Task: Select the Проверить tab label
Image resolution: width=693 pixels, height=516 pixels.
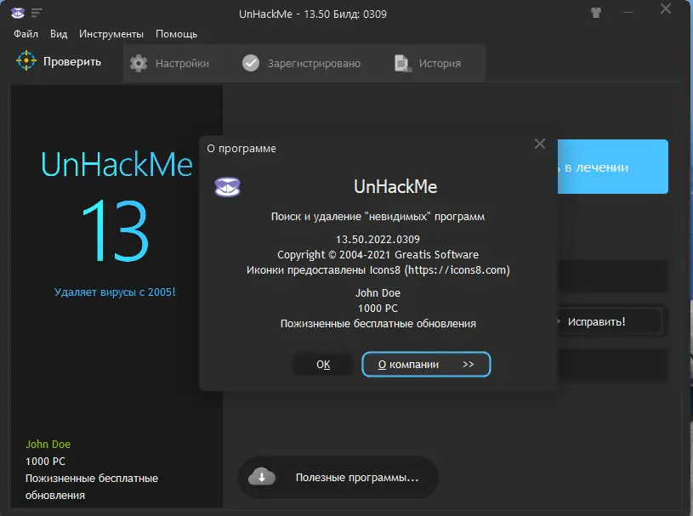Action: (x=72, y=61)
